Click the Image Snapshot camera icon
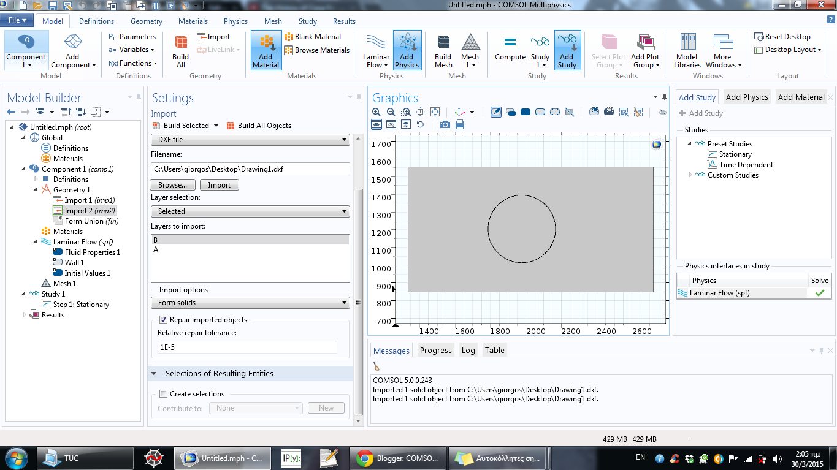 click(x=445, y=124)
